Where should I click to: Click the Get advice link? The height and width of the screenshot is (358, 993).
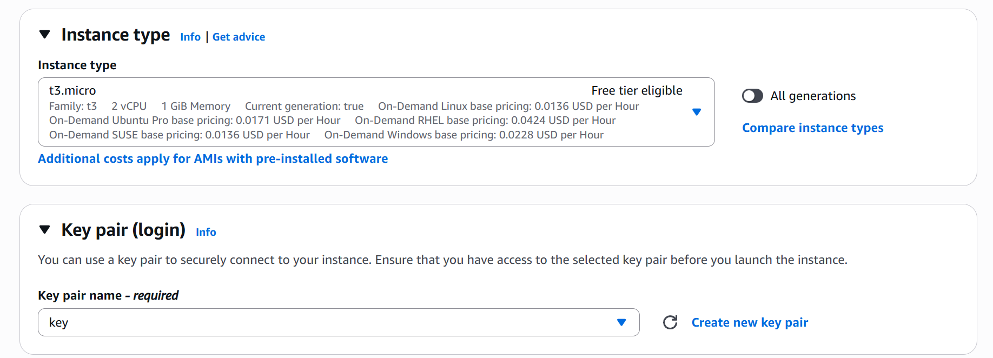click(239, 37)
